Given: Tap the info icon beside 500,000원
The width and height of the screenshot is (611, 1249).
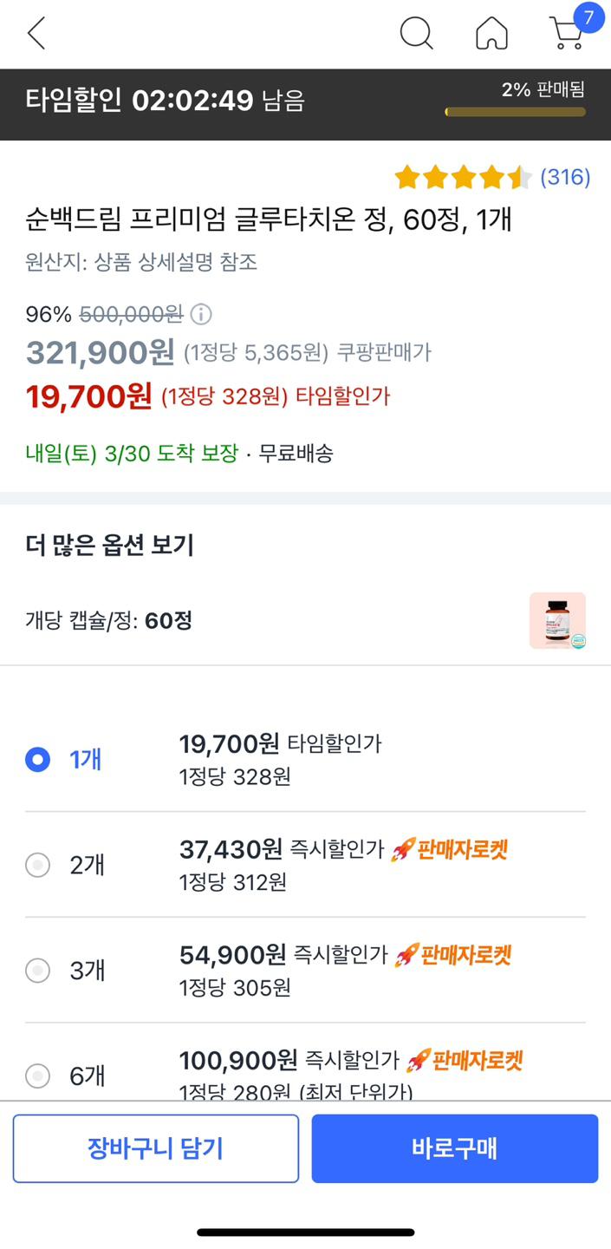Looking at the screenshot, I should pos(201,314).
